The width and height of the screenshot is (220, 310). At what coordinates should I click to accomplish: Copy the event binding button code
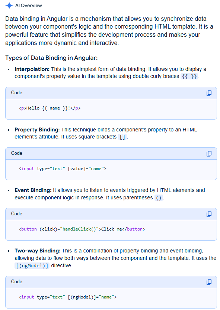(209, 214)
